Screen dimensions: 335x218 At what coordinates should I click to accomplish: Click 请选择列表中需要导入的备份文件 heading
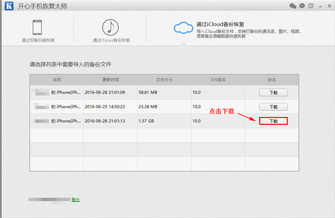pos(70,65)
